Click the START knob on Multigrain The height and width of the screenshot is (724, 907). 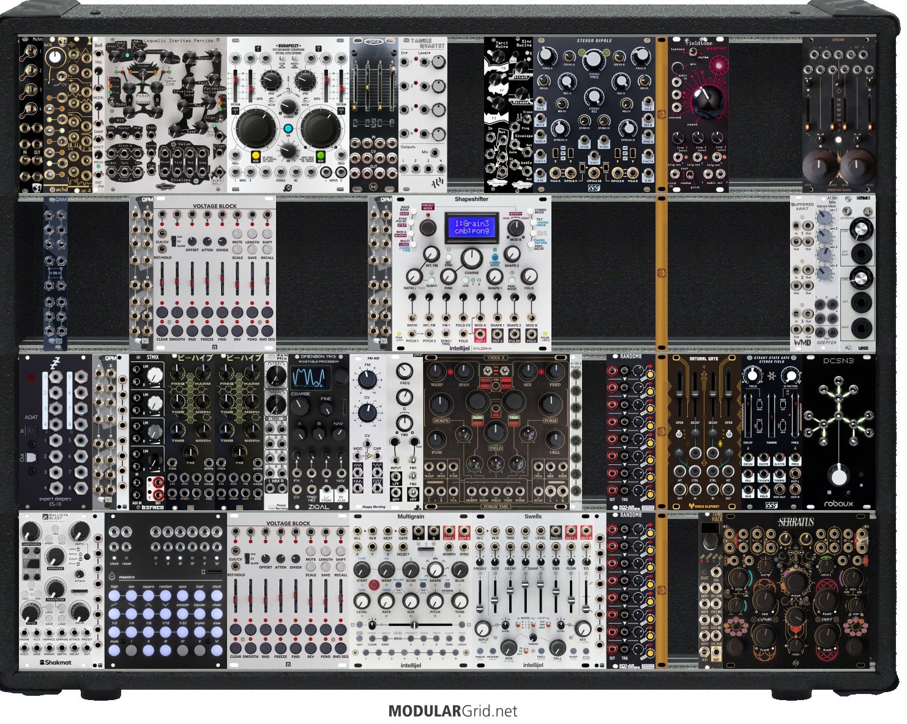[362, 569]
